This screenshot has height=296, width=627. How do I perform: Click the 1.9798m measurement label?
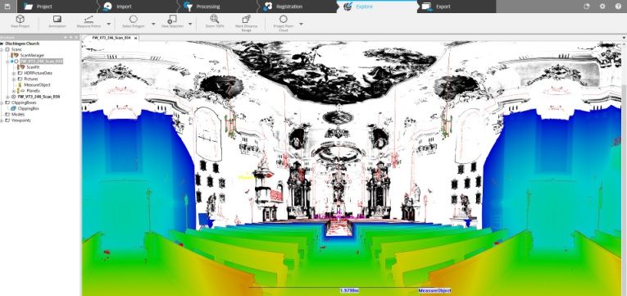coord(349,290)
